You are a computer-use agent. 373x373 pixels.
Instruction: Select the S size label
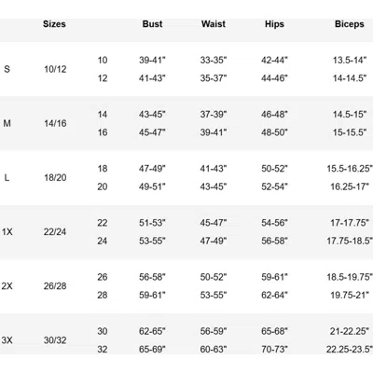[x=7, y=69]
